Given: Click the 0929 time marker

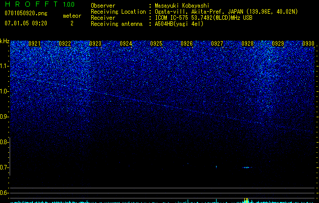Looking at the screenshot, I should (x=278, y=44).
